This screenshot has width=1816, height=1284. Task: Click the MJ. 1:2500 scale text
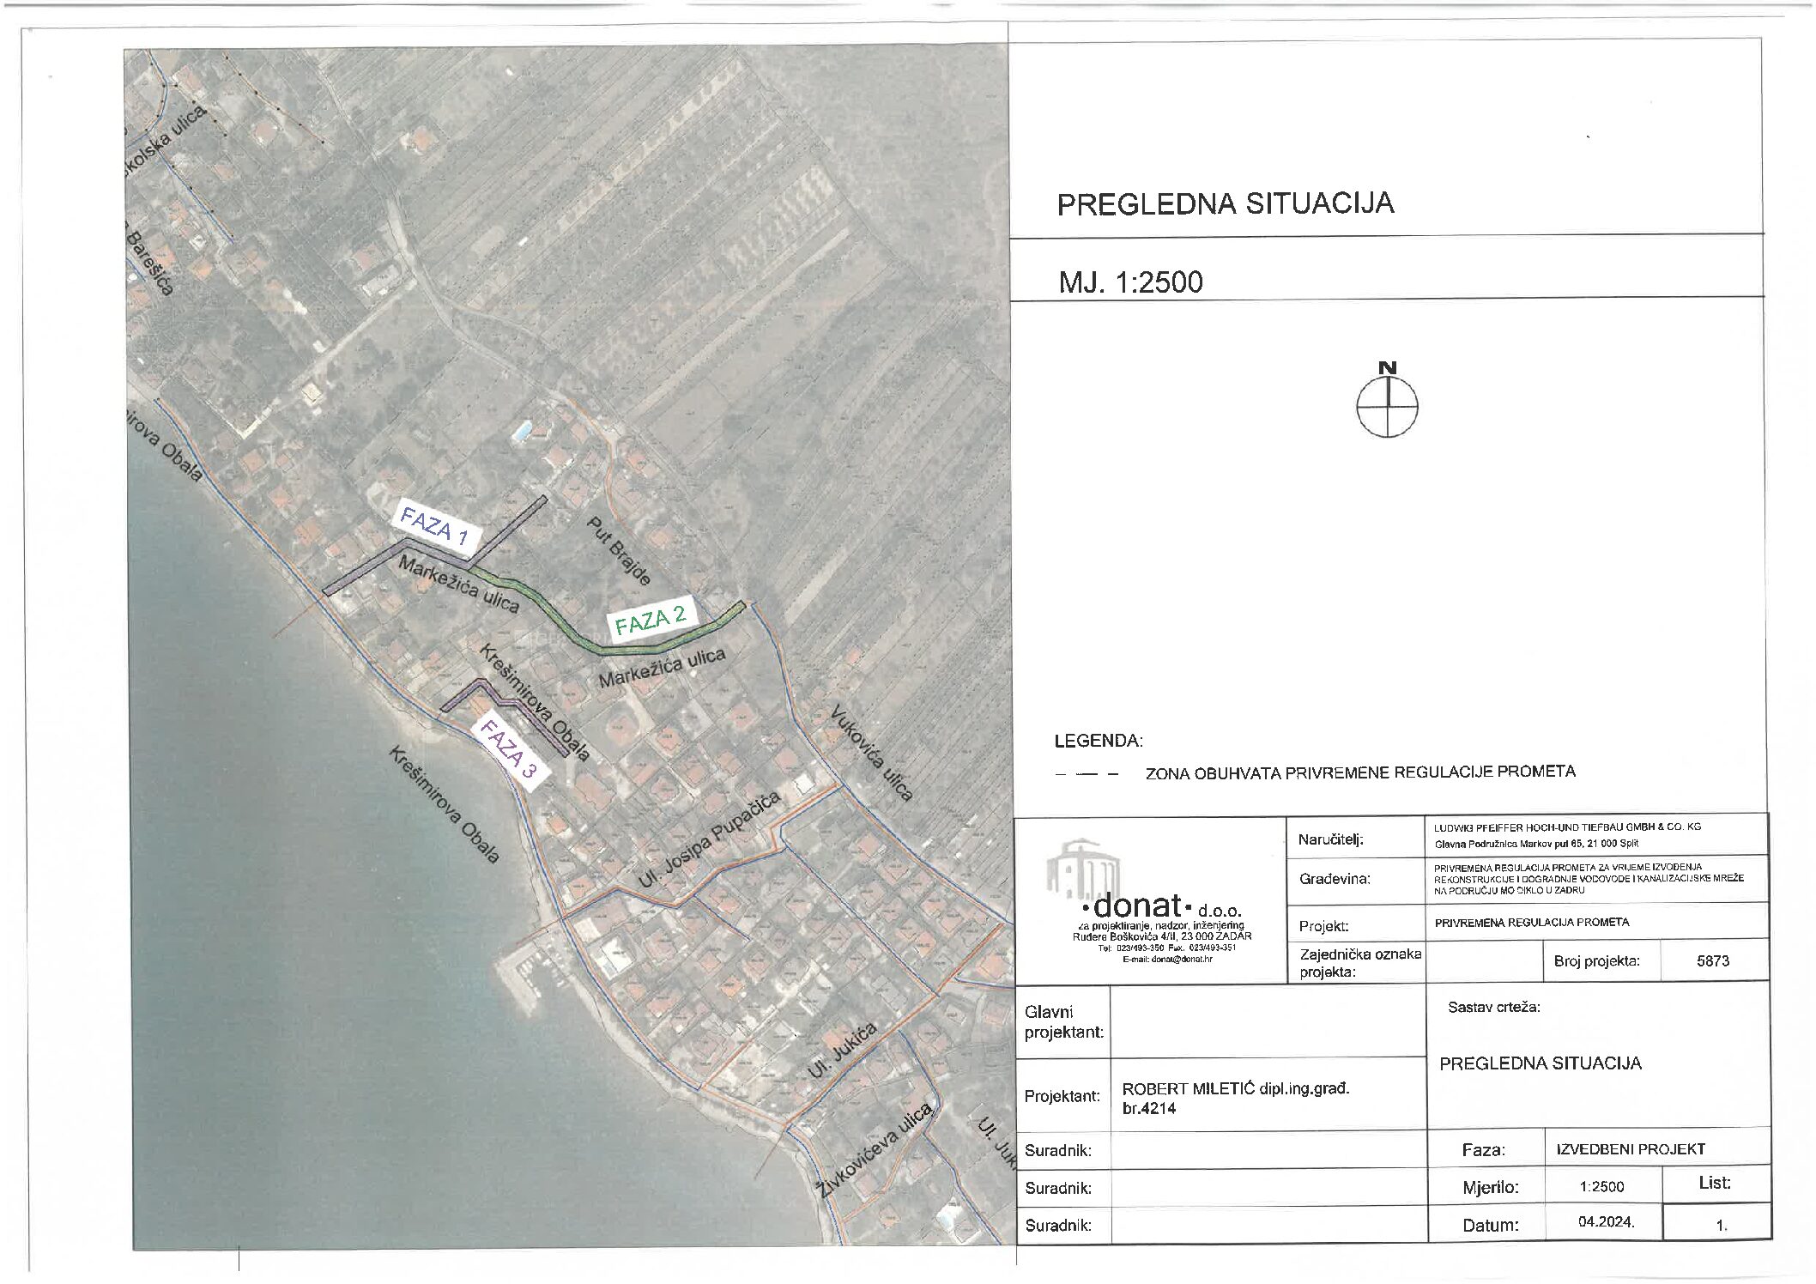(x=1130, y=282)
